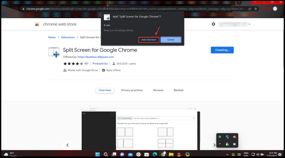The height and width of the screenshot is (158, 285).
Task: Open a new Chrome tab
Action: click(x=239, y=2)
